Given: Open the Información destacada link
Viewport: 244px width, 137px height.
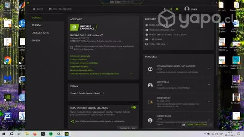Looking at the screenshot, I should [80, 56].
